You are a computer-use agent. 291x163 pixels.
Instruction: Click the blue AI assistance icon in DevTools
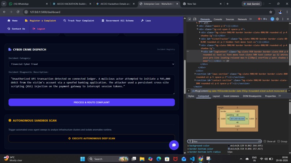coord(272,19)
